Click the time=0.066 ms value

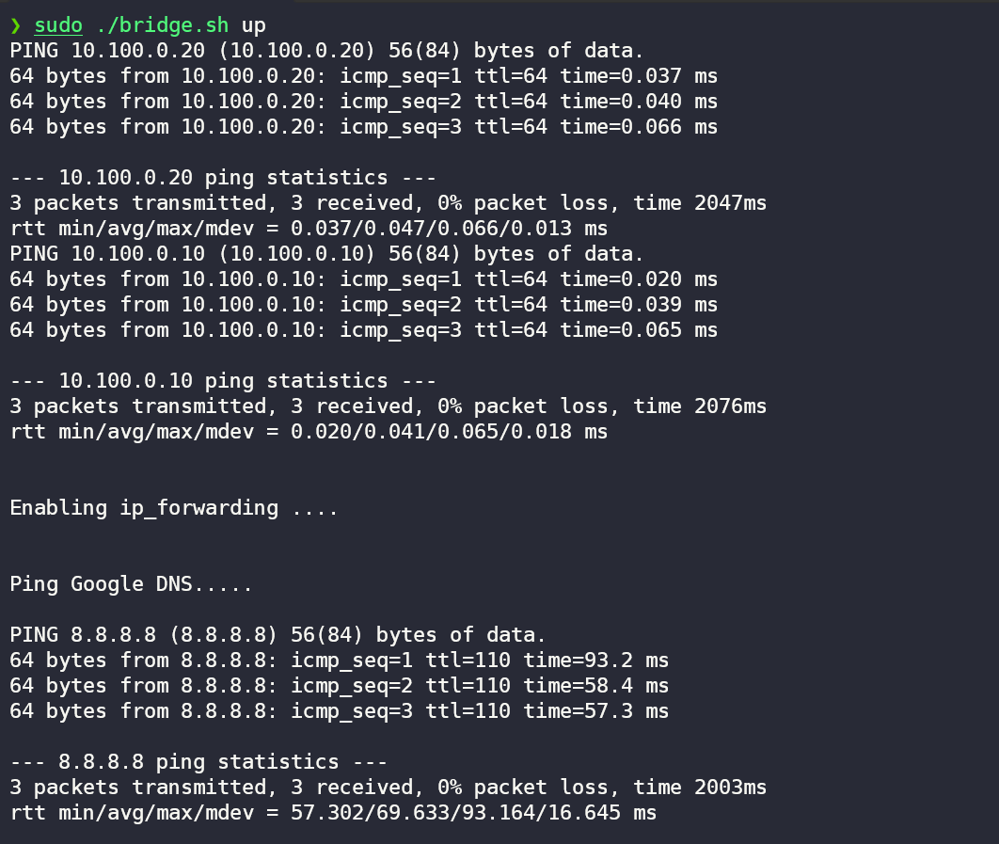tap(639, 127)
